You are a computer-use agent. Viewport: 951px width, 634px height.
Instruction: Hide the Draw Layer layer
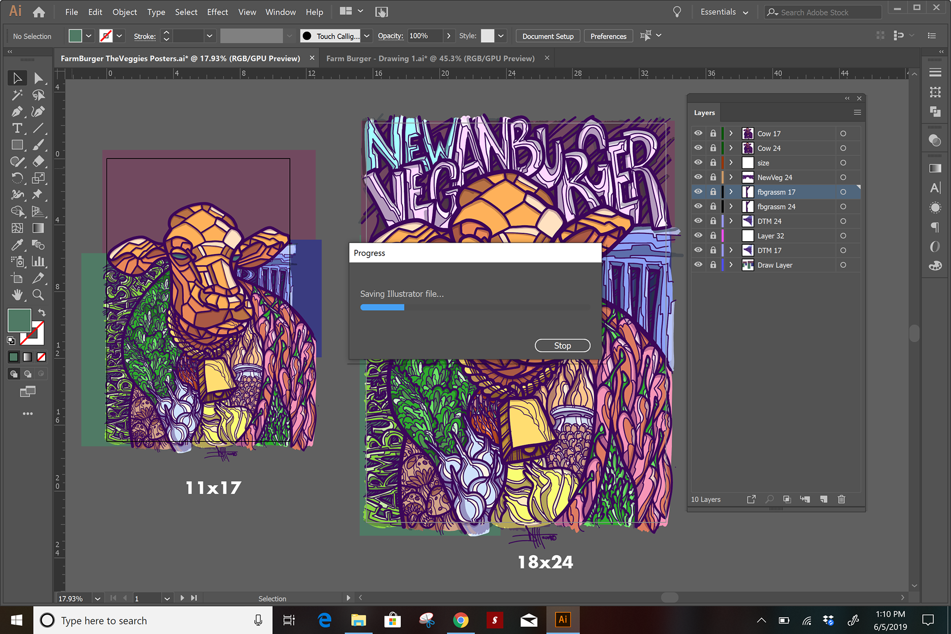click(x=698, y=265)
